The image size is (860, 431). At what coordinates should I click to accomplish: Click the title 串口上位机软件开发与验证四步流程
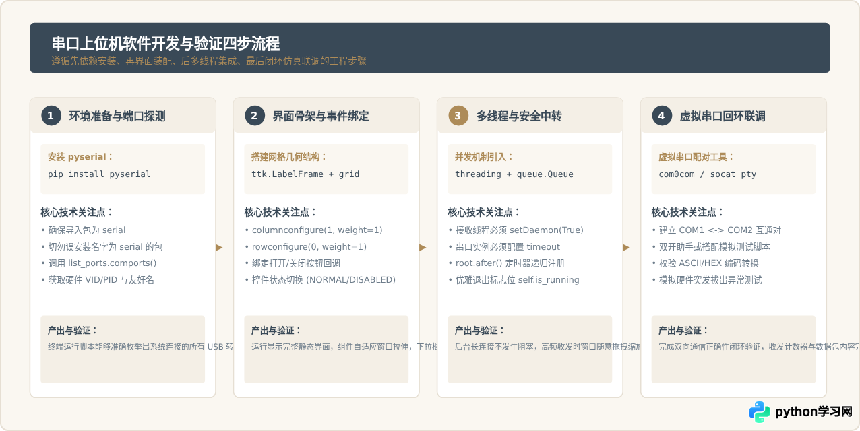tap(166, 44)
